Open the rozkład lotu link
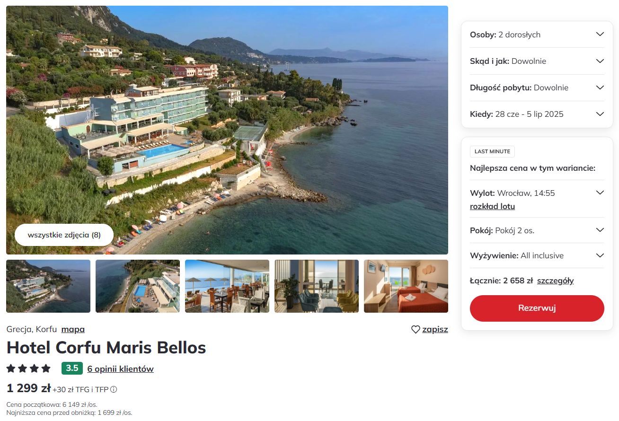 tap(492, 206)
